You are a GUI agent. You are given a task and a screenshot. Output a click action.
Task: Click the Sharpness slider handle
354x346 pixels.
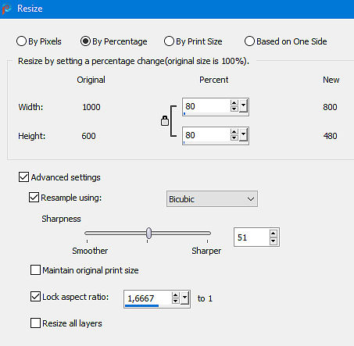pyautogui.click(x=148, y=233)
